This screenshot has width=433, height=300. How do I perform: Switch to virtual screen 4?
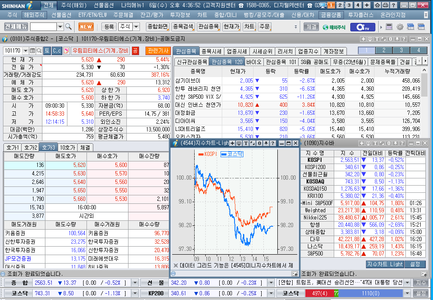coord(358,5)
